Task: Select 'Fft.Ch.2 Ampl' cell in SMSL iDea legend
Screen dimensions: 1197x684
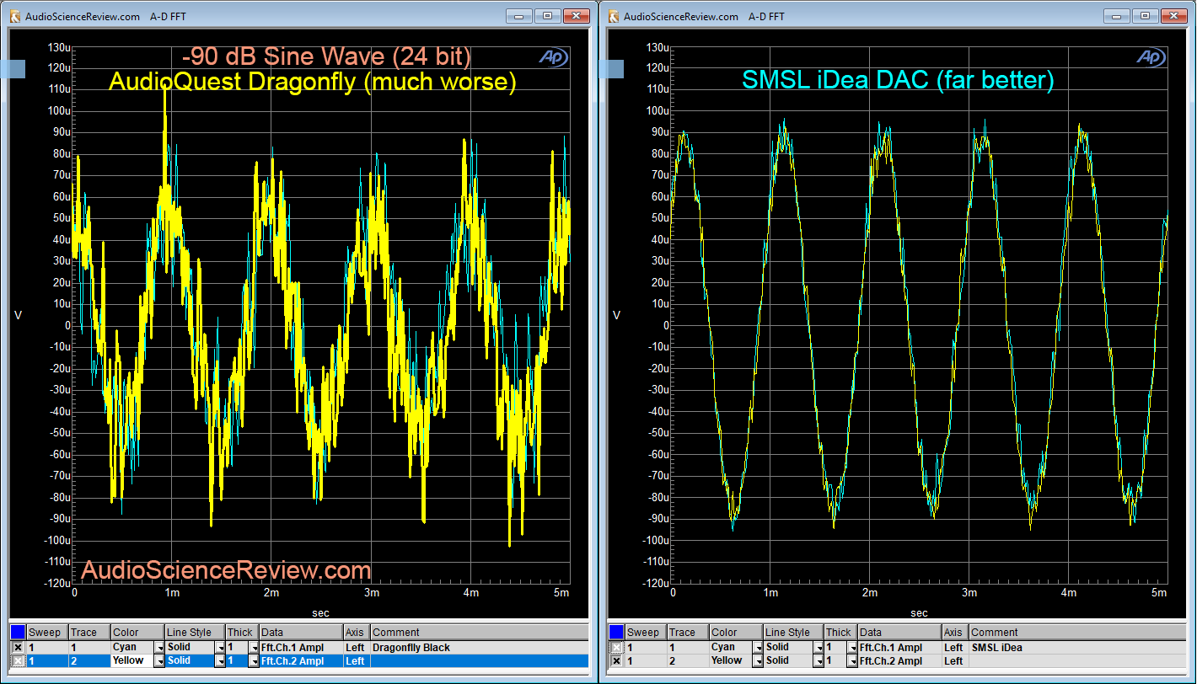Action: [899, 661]
